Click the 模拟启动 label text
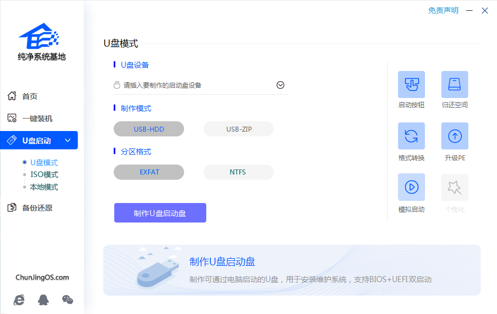Image resolution: width=497 pixels, height=314 pixels. 411,210
